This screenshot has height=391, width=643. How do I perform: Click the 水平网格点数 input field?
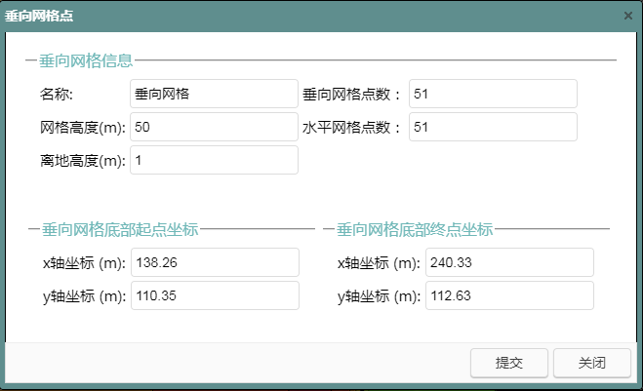493,127
